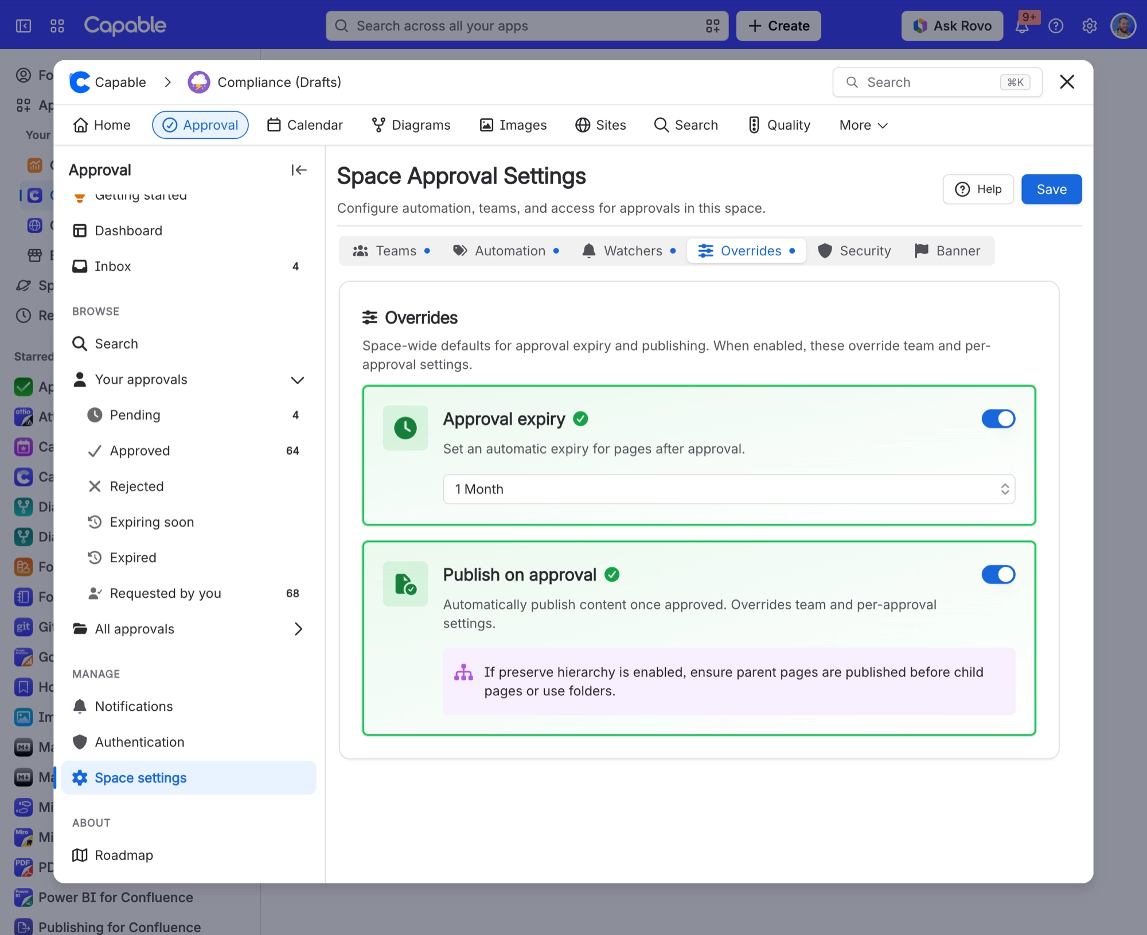Image resolution: width=1147 pixels, height=935 pixels.
Task: Open the Diagrams navigation item
Action: 411,125
